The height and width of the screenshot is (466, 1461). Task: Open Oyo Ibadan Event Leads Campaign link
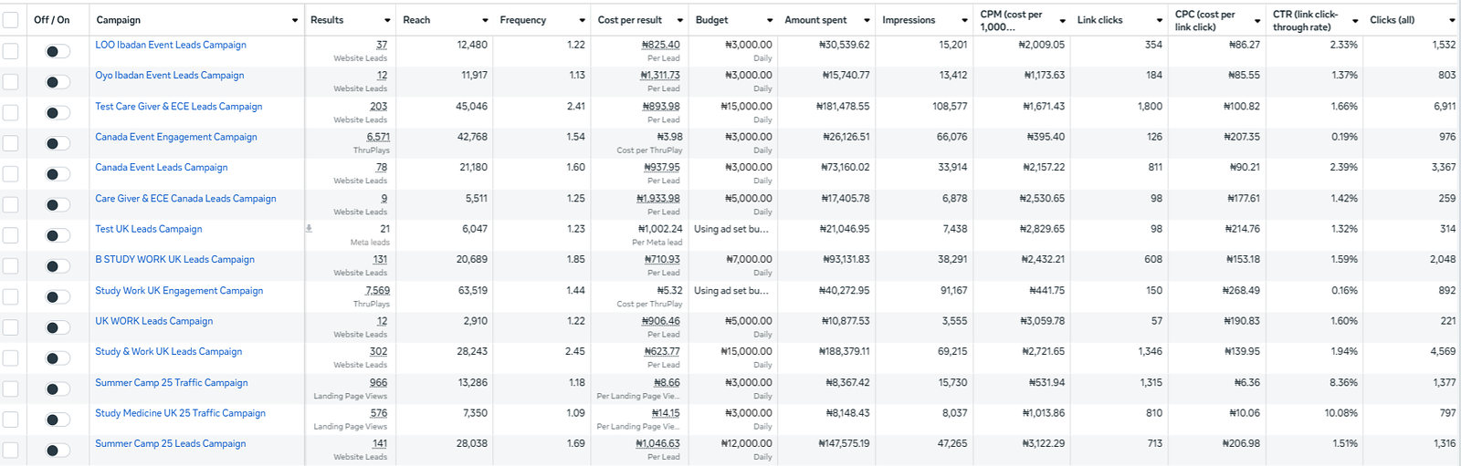[x=170, y=76]
